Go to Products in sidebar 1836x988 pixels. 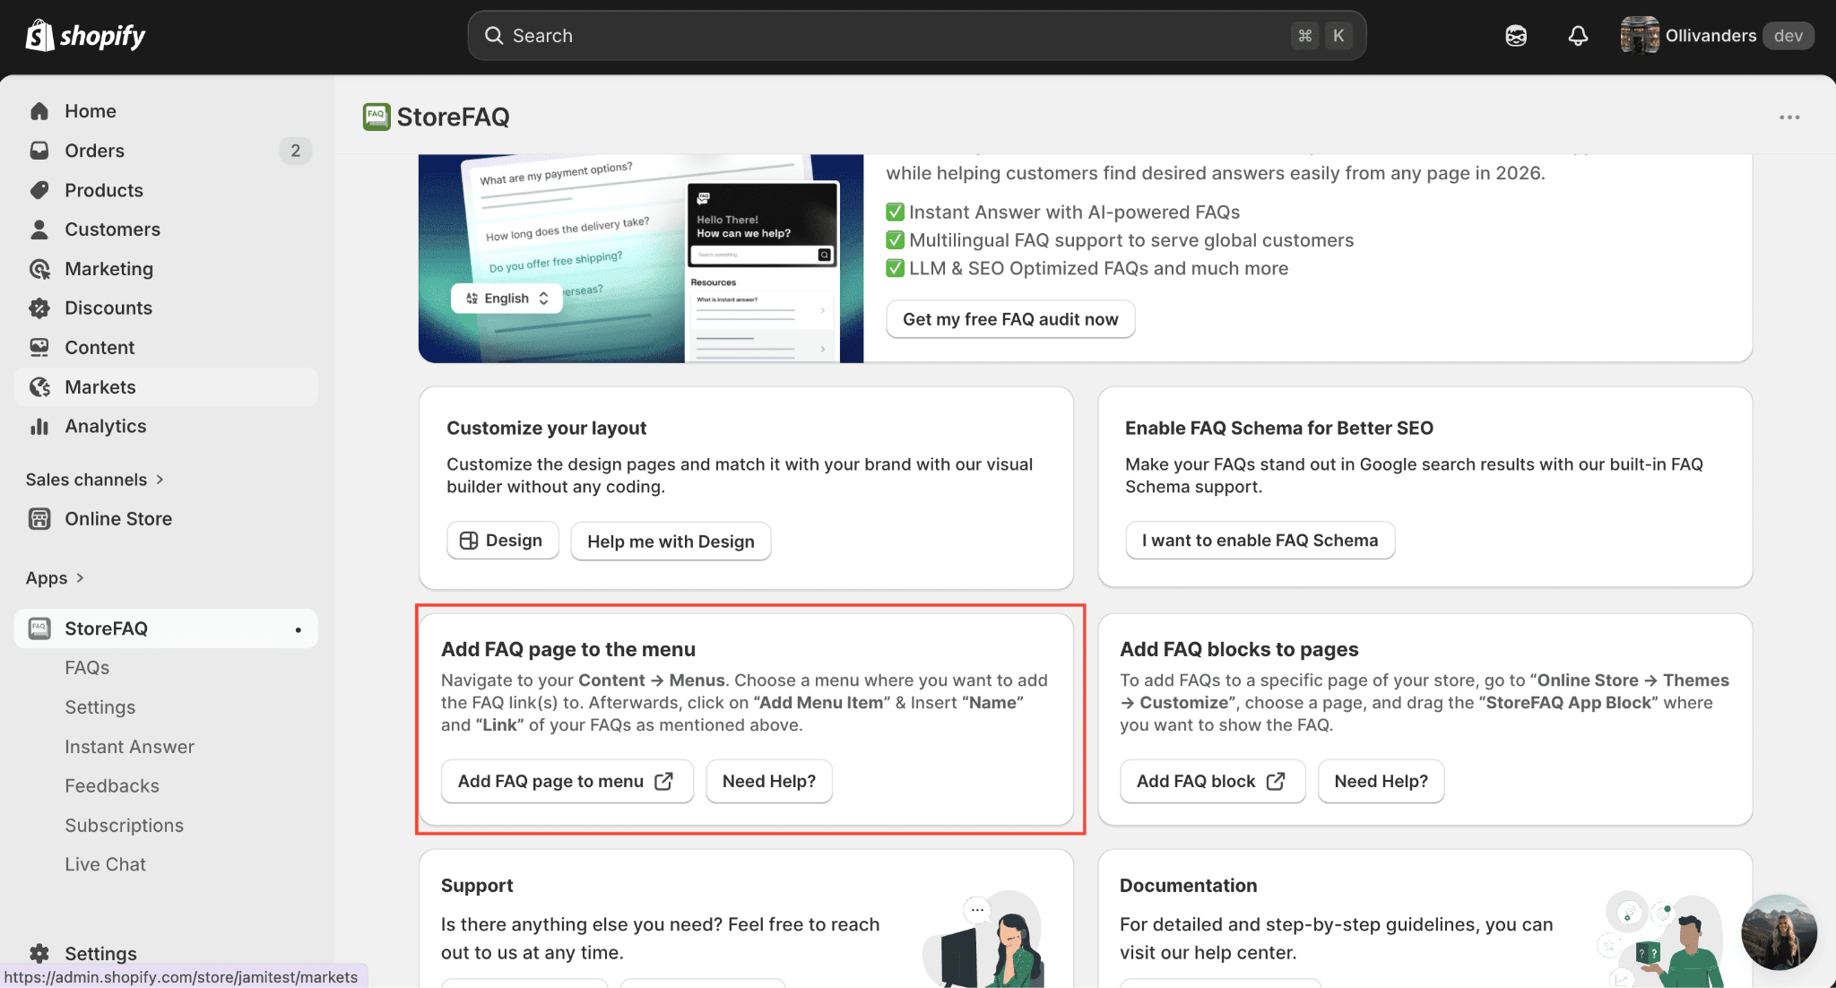166,190
